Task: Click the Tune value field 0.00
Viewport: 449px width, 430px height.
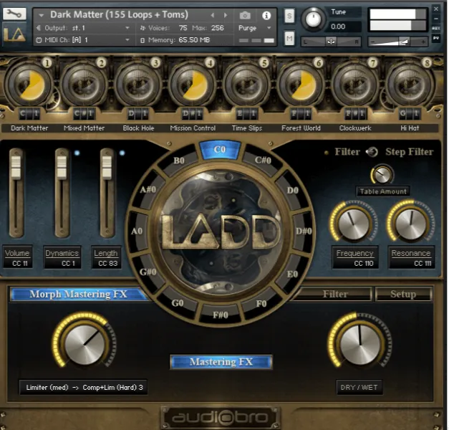Action: tap(344, 27)
